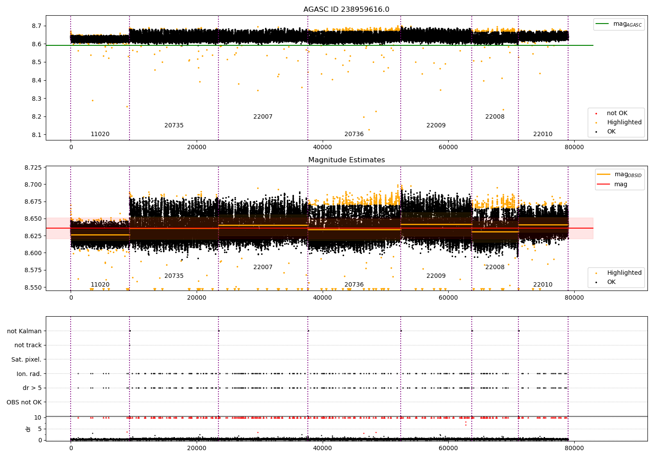This screenshot has width=654, height=458.
Task: Click the mag OBSID legend label in middle plot
Action: (x=628, y=174)
